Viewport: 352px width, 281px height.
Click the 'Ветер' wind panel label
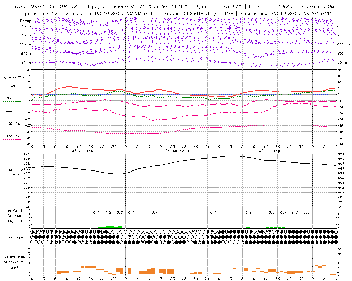(25, 21)
